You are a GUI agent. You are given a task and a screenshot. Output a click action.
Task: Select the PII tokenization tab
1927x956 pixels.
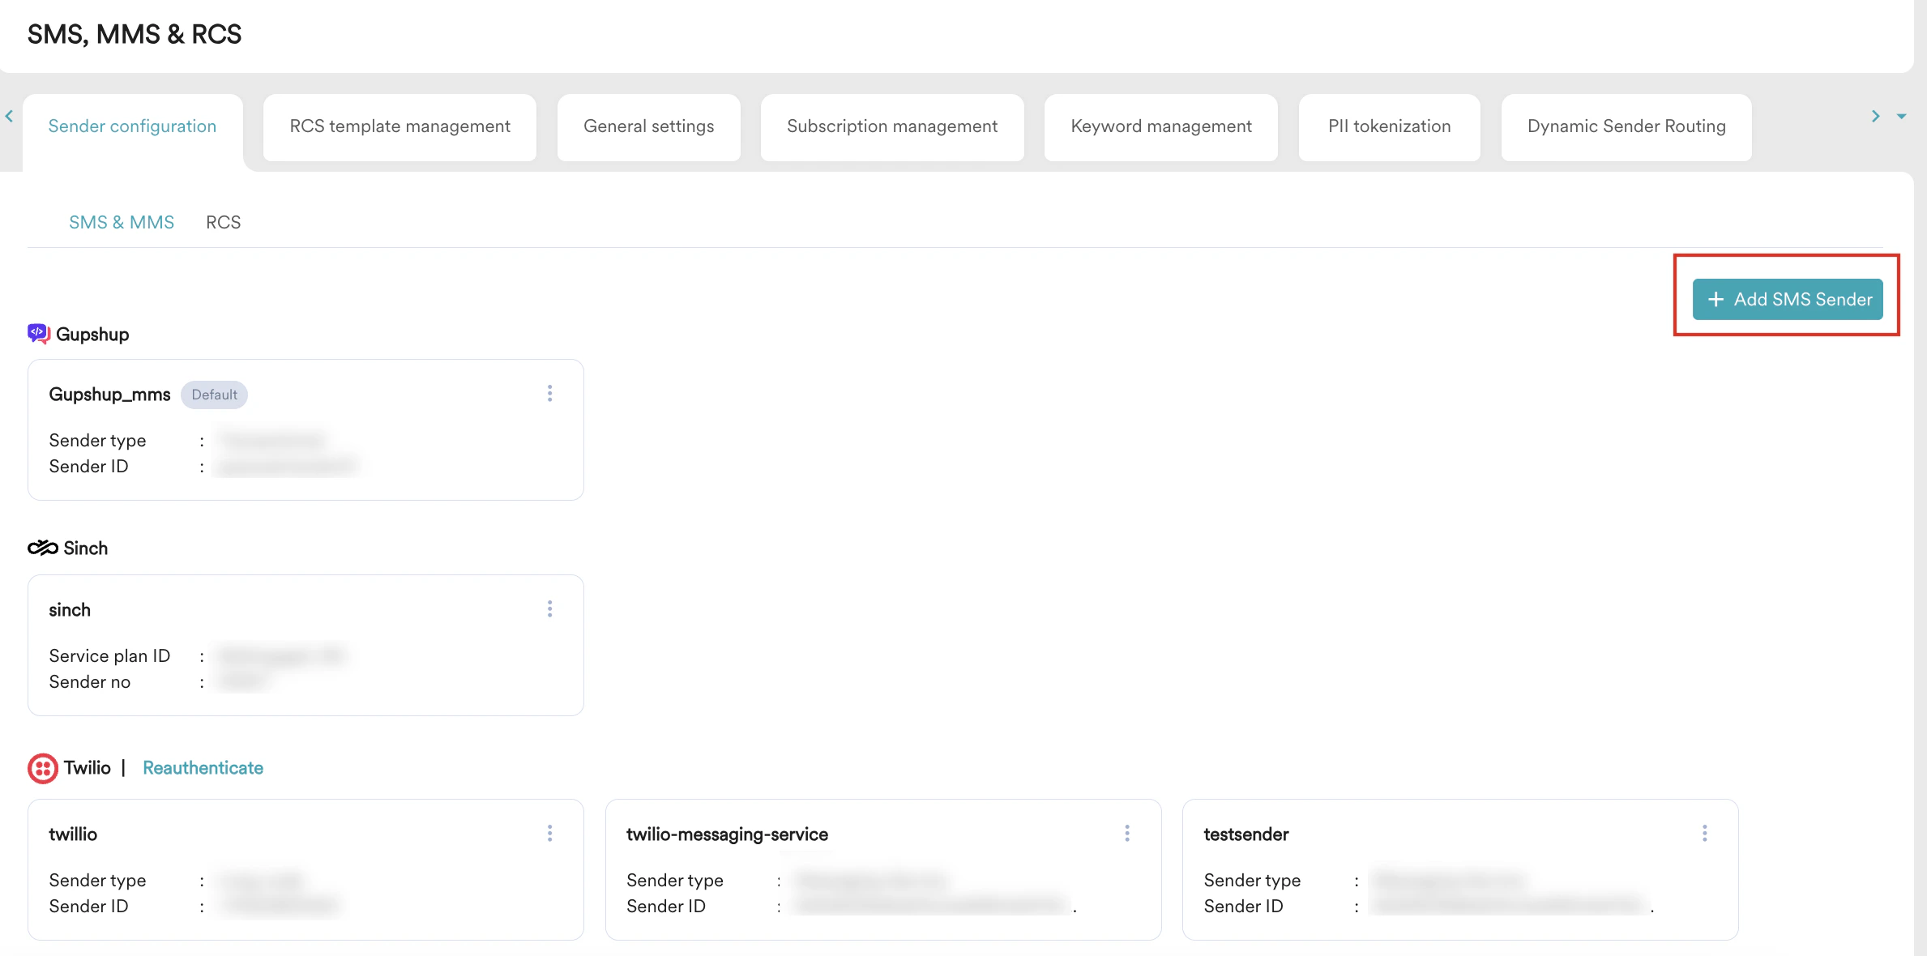1388,126
